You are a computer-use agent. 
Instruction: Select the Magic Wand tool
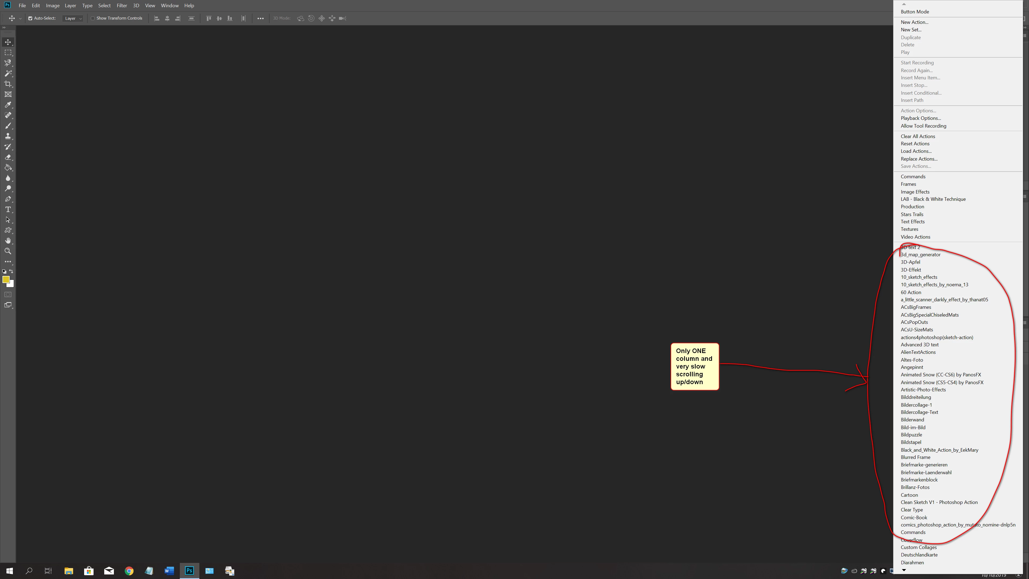(x=8, y=73)
